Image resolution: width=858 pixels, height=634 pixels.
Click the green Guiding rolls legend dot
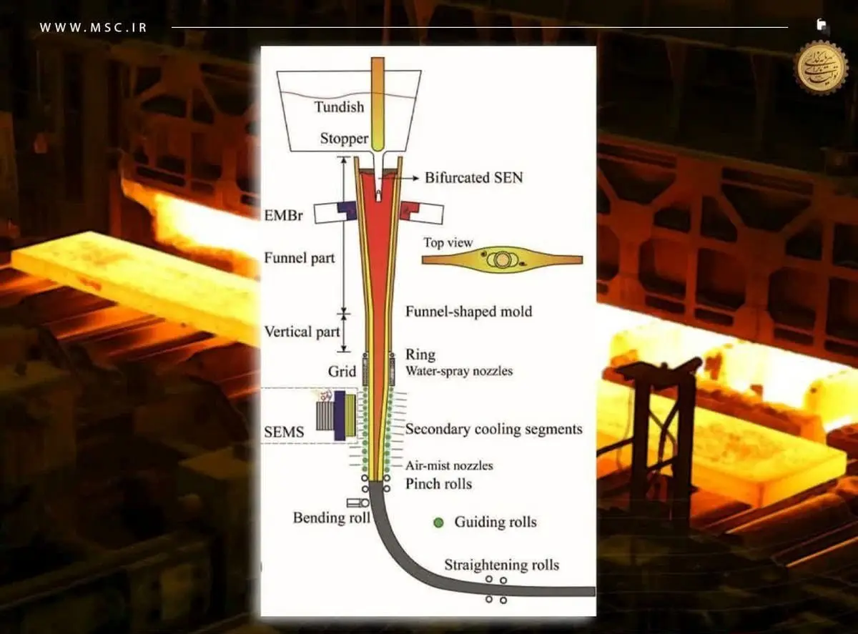tap(438, 522)
